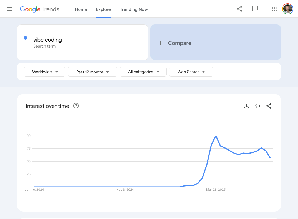Edit the vibe coding search term
Viewport: 298px width, 219px height.
click(48, 40)
